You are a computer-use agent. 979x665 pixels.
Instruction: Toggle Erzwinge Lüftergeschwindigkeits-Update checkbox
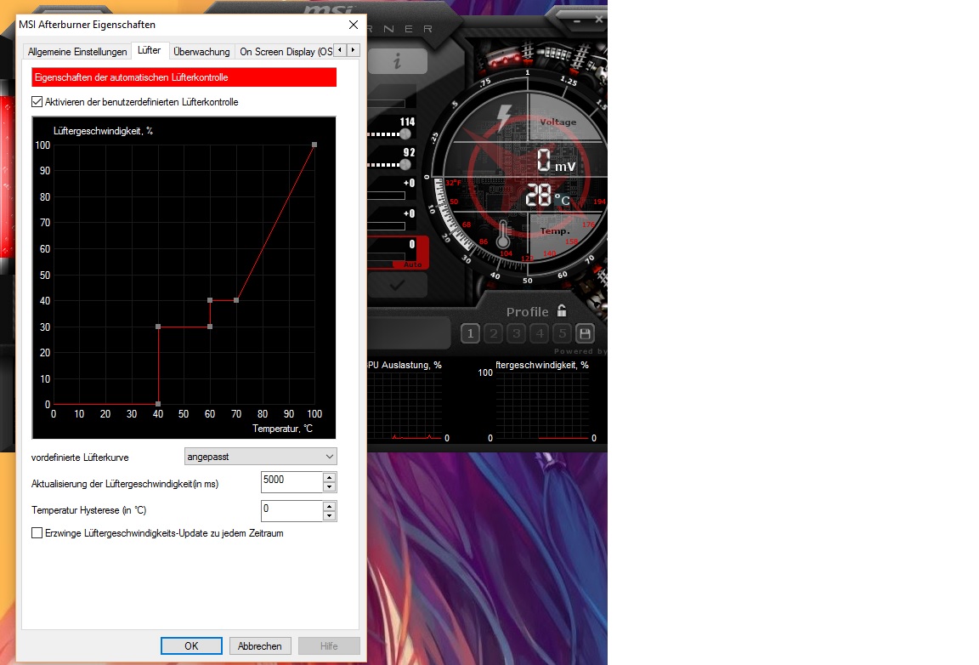click(37, 533)
